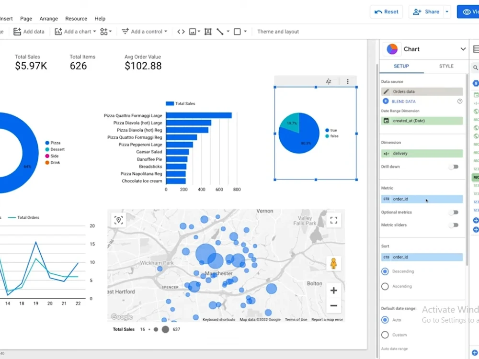Click the order_id Metric chip

(422, 199)
